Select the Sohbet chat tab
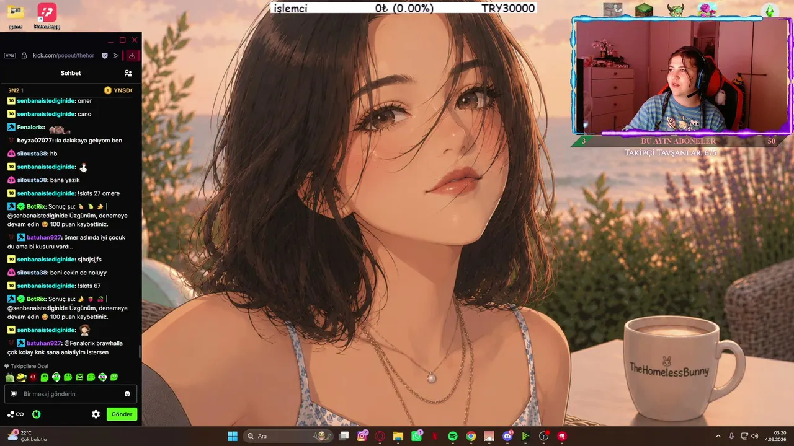This screenshot has width=794, height=446. pos(71,73)
